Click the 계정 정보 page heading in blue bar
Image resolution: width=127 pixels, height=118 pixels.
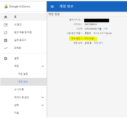66,6
